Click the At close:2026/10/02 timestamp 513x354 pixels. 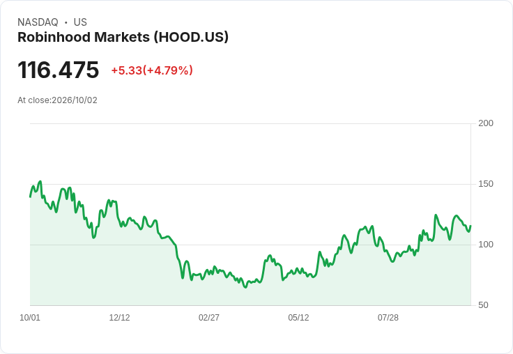[58, 100]
